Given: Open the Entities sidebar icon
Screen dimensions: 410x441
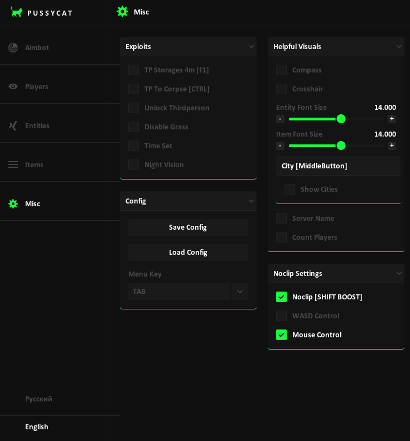Looking at the screenshot, I should pyautogui.click(x=13, y=125).
